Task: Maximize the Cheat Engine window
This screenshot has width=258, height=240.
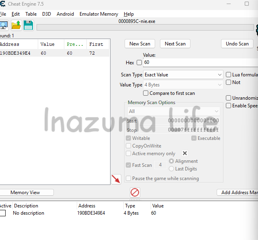Action: click(246, 4)
